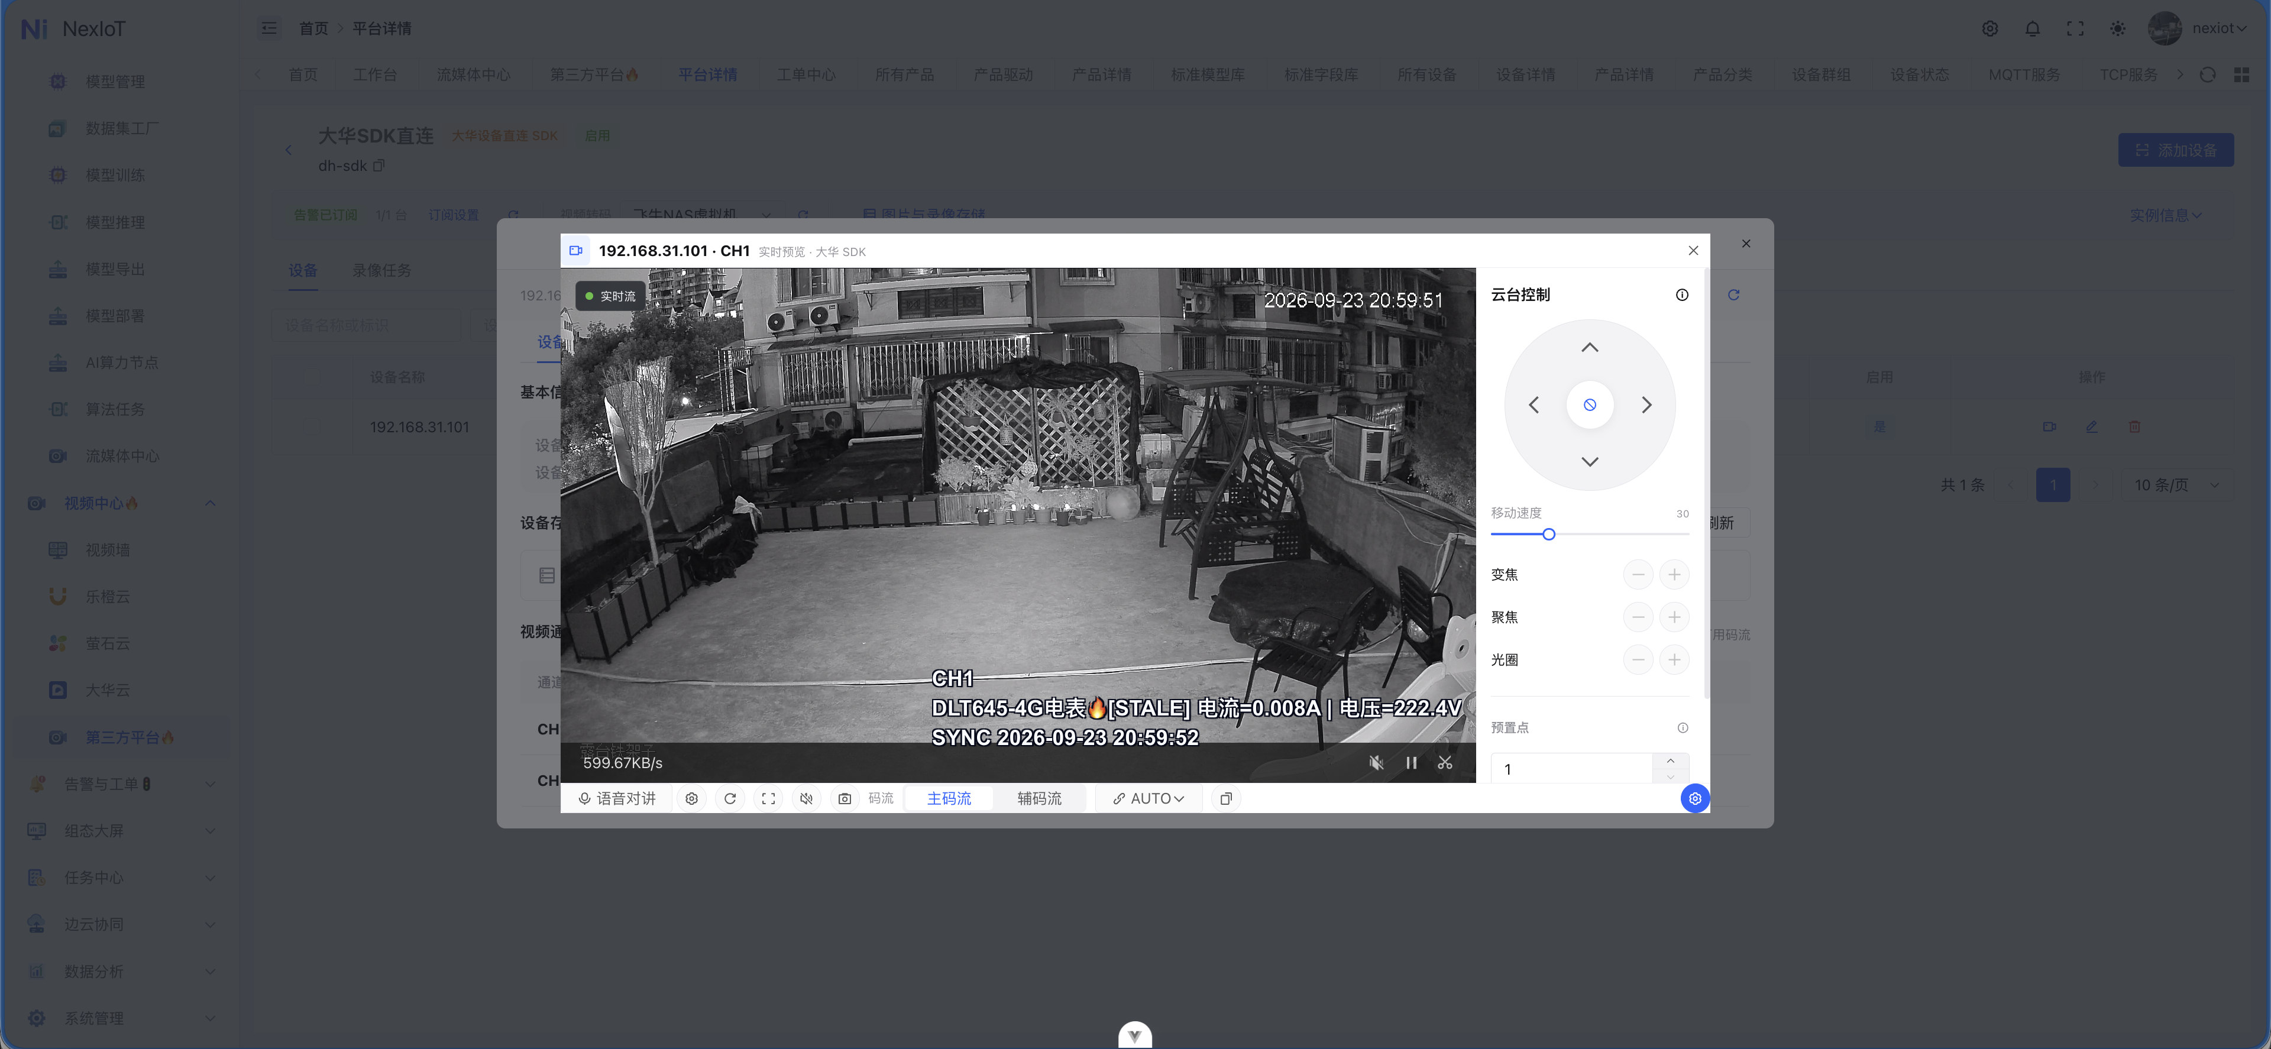
Task: Enter fullscreen using player toolbar icon
Action: click(x=768, y=798)
